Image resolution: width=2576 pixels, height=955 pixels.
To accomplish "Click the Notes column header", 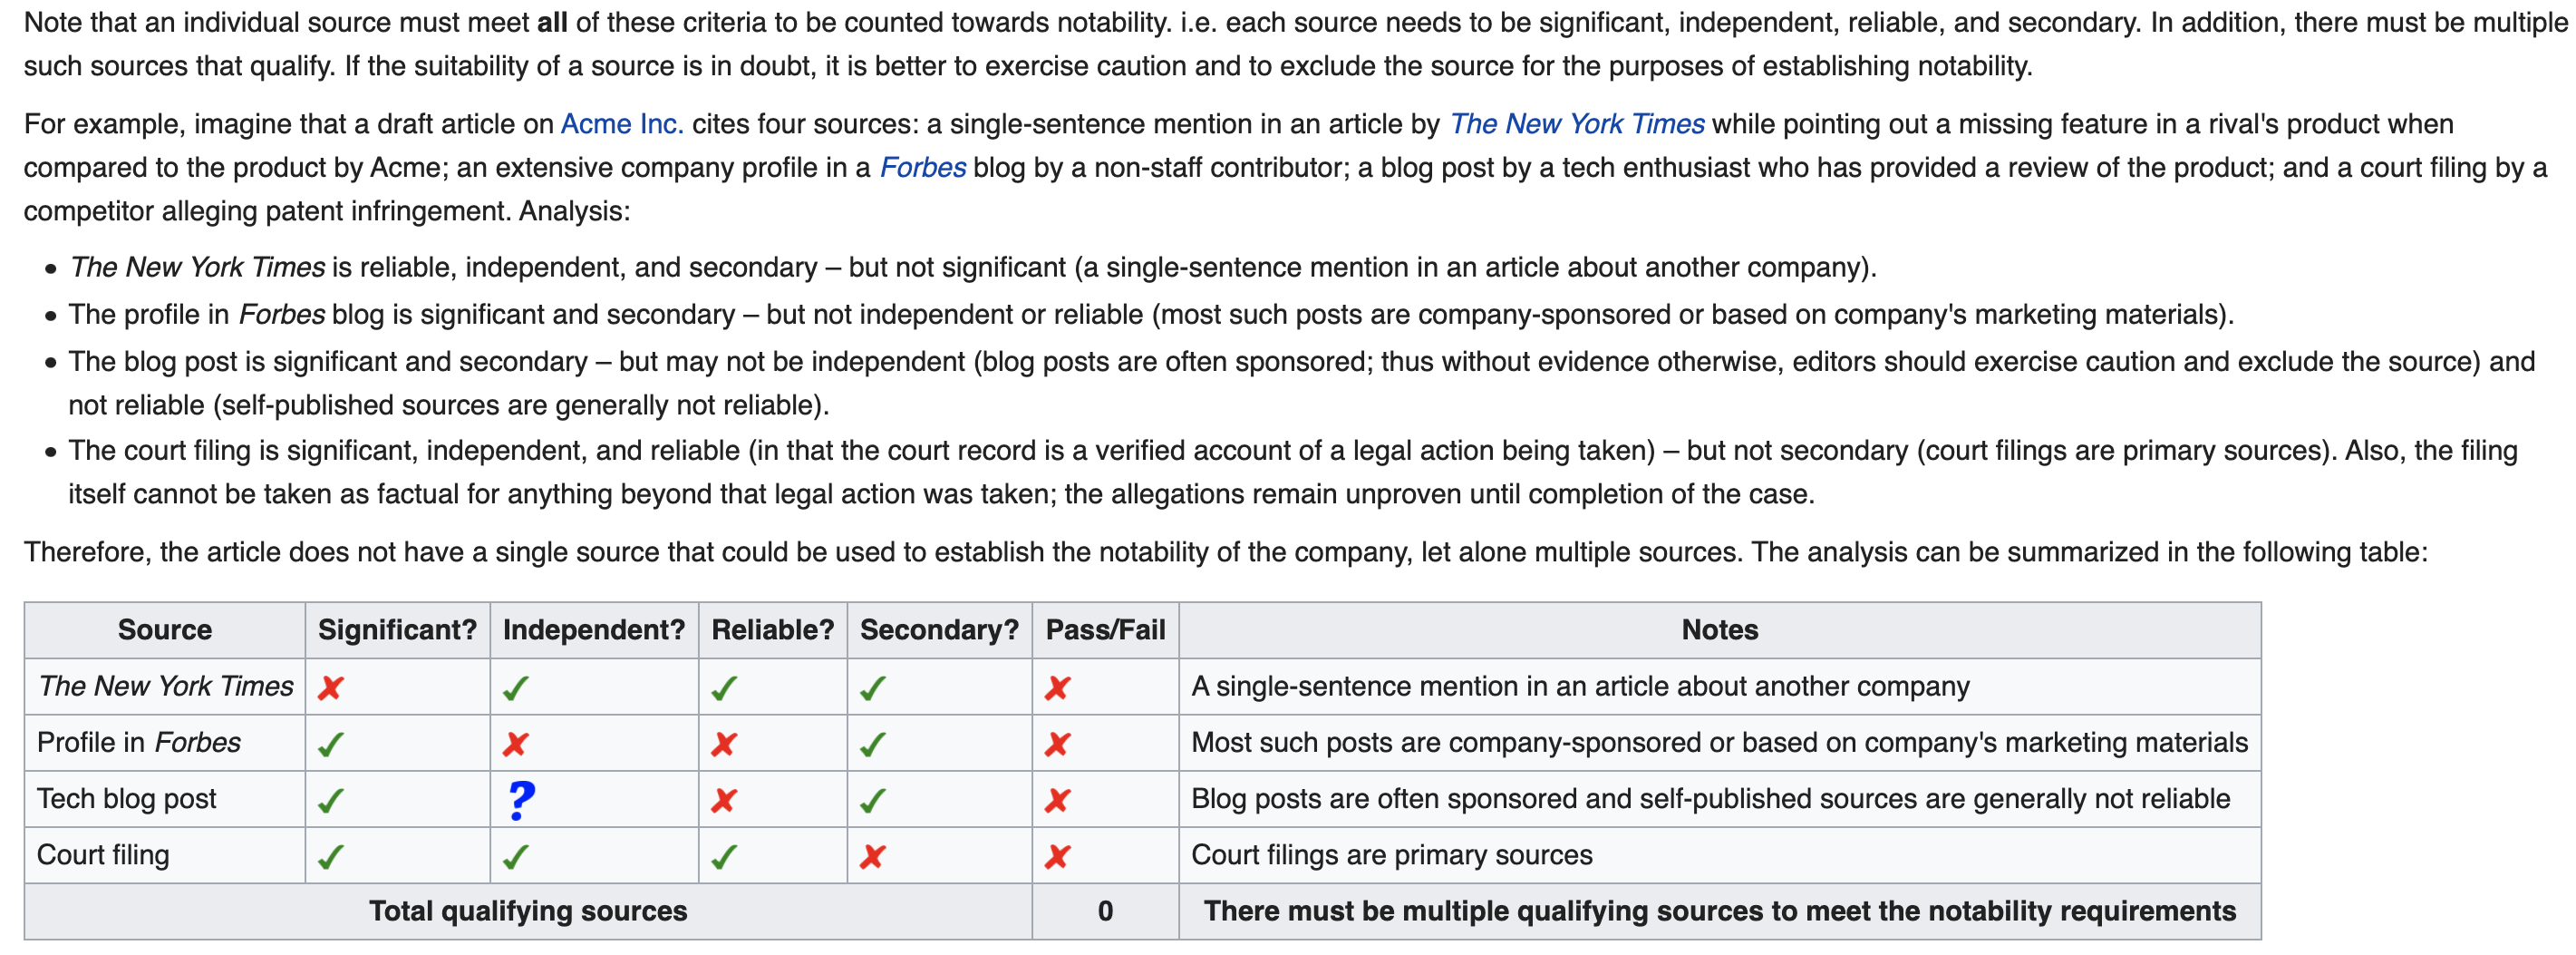I will pyautogui.click(x=1719, y=629).
